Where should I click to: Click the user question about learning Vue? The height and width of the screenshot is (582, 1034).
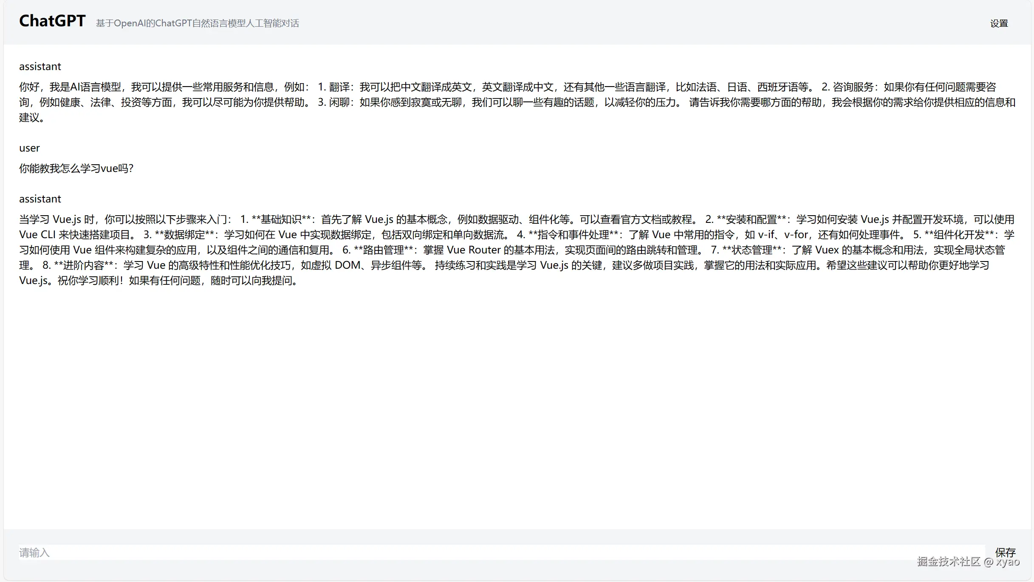[x=76, y=168]
